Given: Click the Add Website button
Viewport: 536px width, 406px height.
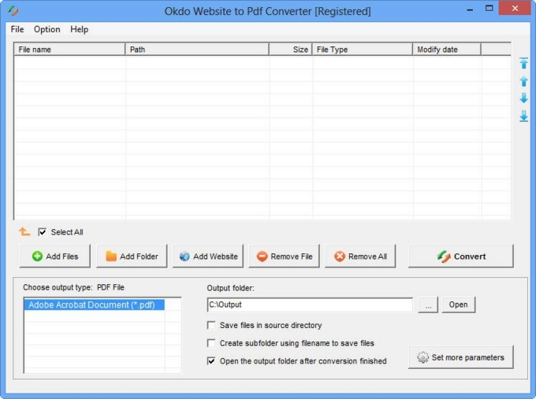Looking at the screenshot, I should pyautogui.click(x=208, y=256).
